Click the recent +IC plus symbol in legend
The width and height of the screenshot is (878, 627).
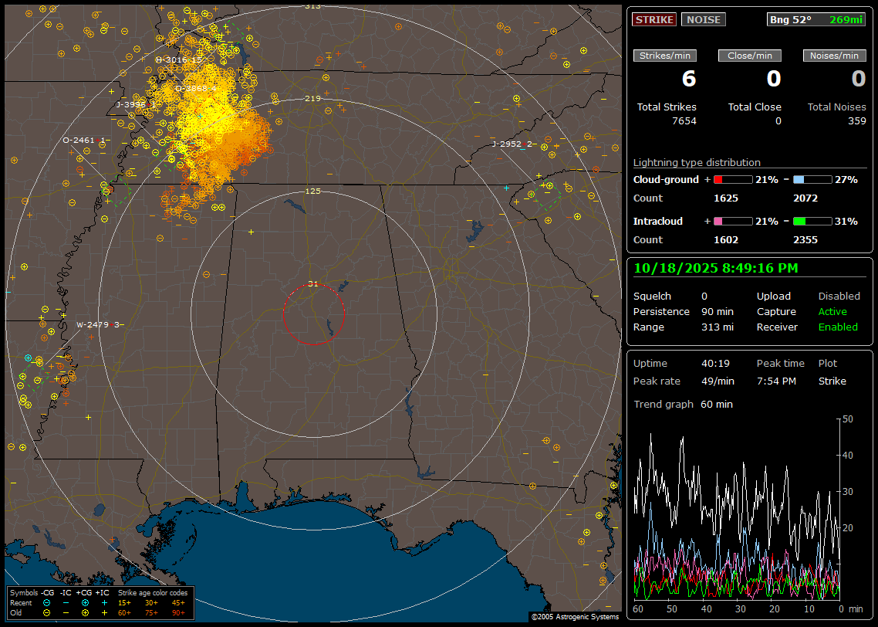click(x=104, y=602)
